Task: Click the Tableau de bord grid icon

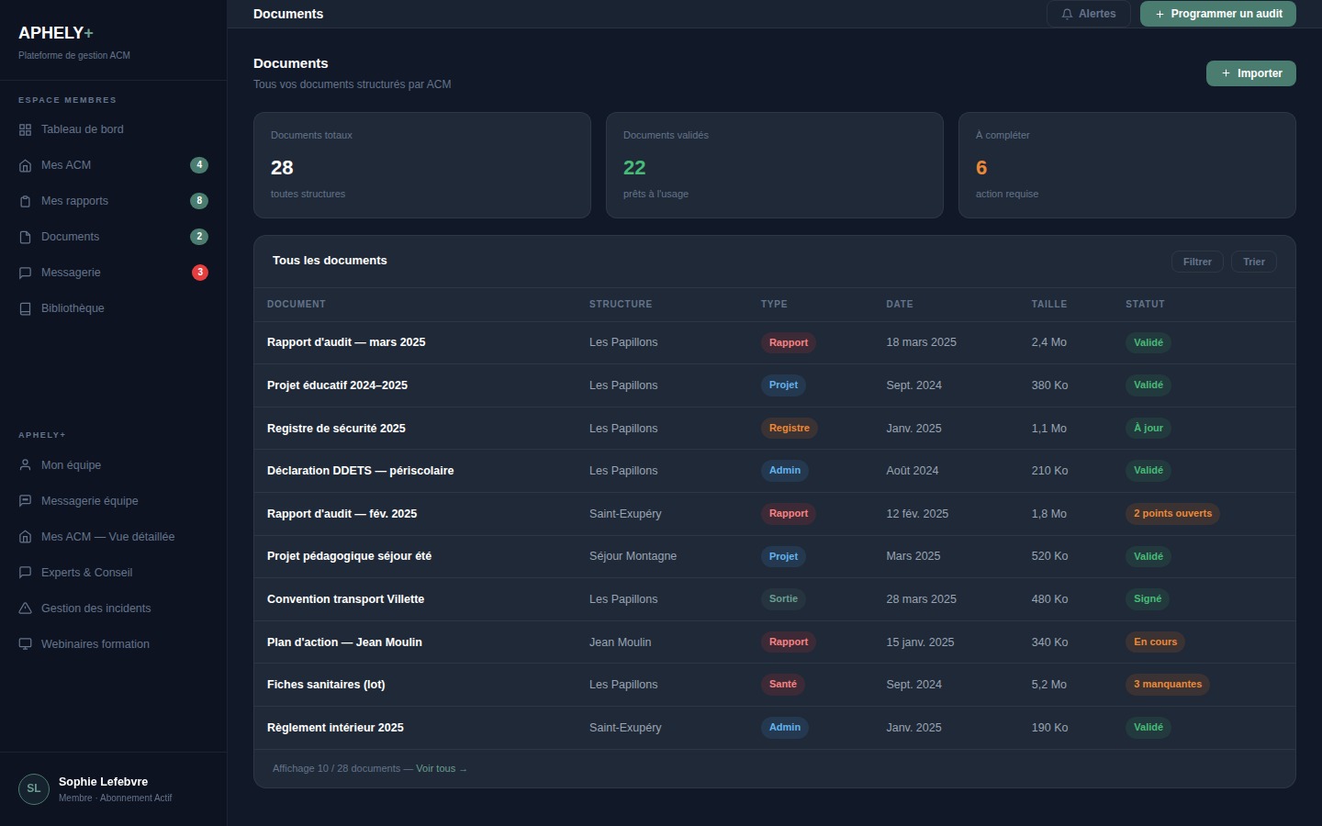Action: 26,129
